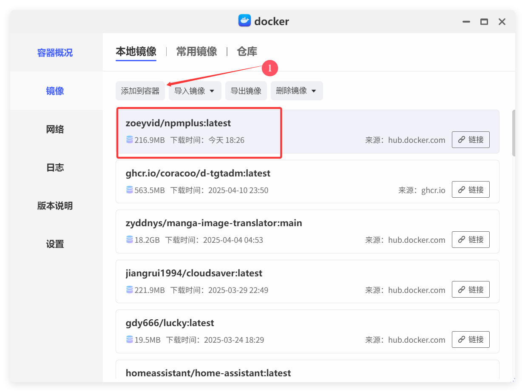Open the 仓库 tab
525x392 pixels.
247,51
